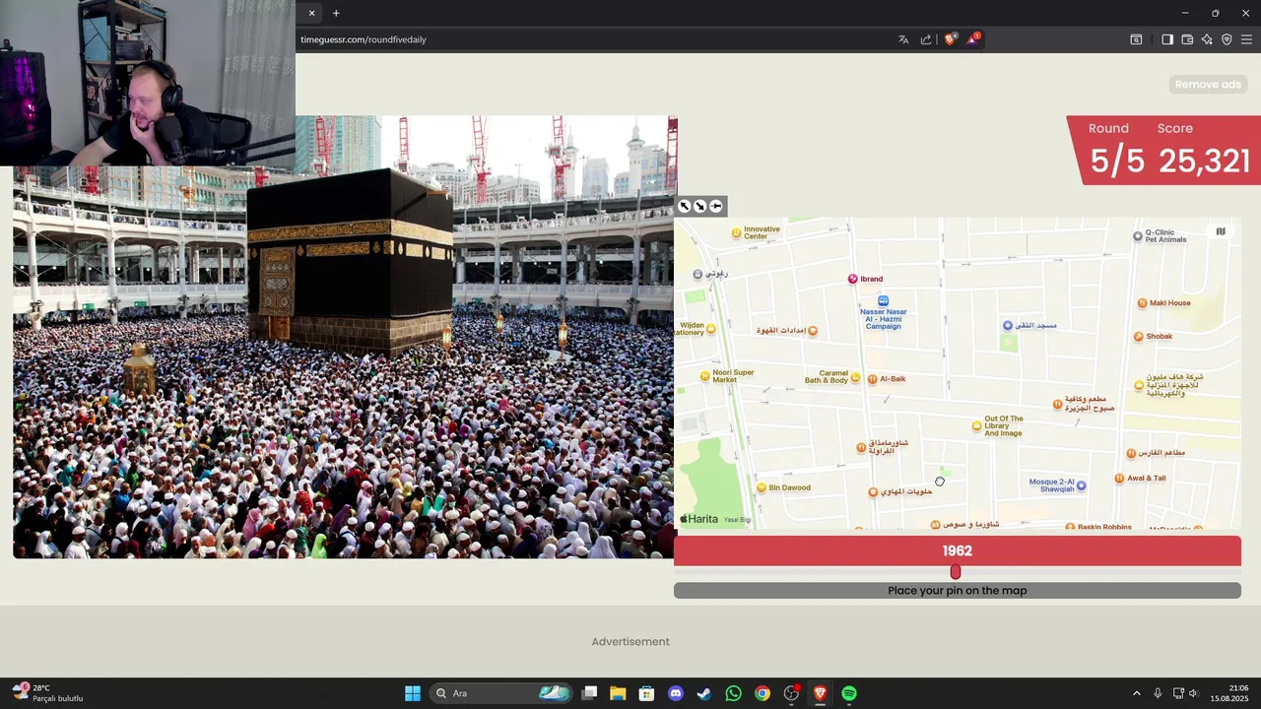This screenshot has width=1261, height=709.
Task: Click the Shobak restaurant marker
Action: click(x=1139, y=337)
